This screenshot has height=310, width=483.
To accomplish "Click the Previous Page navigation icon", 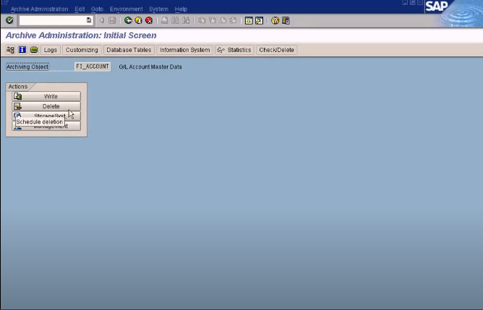I will [x=213, y=21].
